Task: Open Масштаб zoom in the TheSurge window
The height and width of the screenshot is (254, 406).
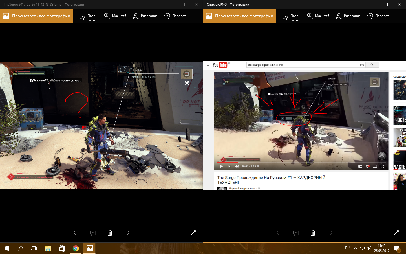Action: 115,16
